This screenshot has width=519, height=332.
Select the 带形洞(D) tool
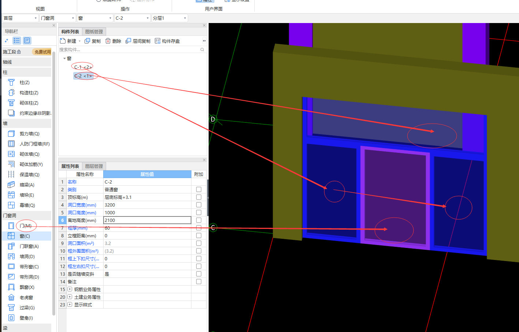tap(29, 277)
